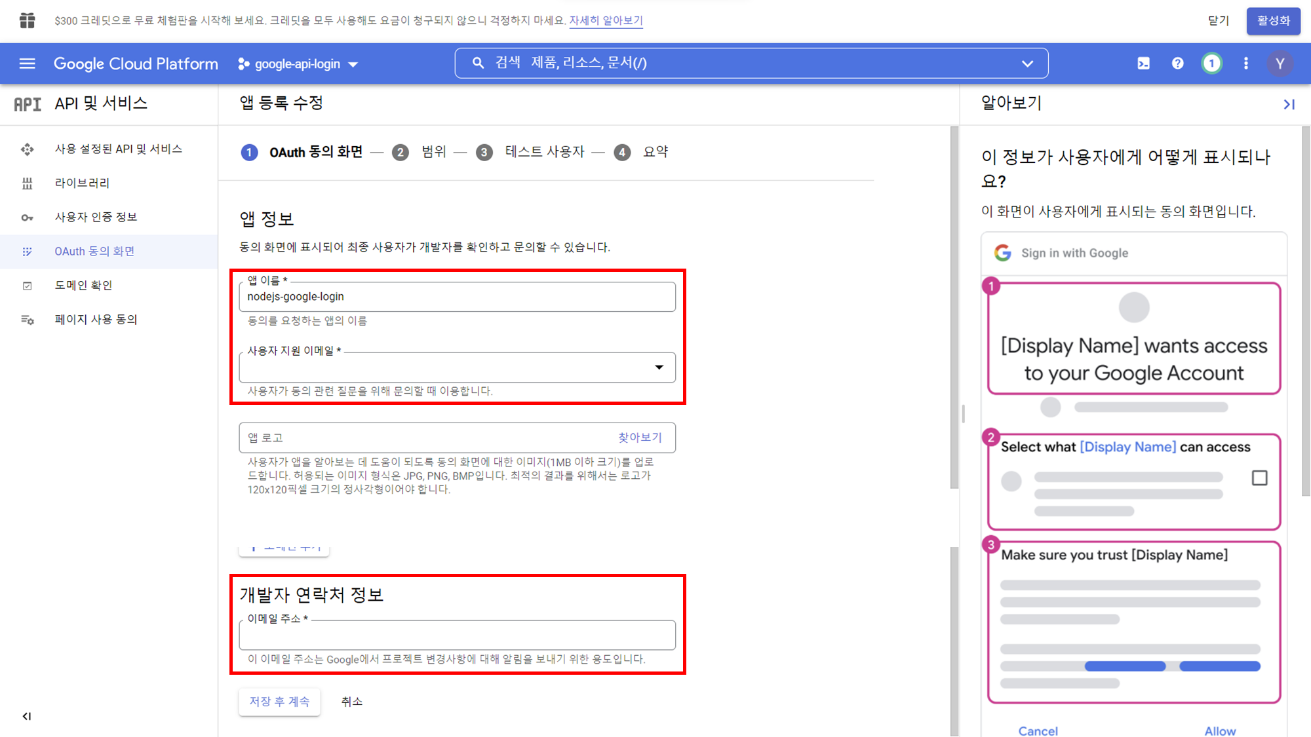Activate Cloud Shell terminal icon
This screenshot has width=1311, height=737.
(x=1143, y=64)
